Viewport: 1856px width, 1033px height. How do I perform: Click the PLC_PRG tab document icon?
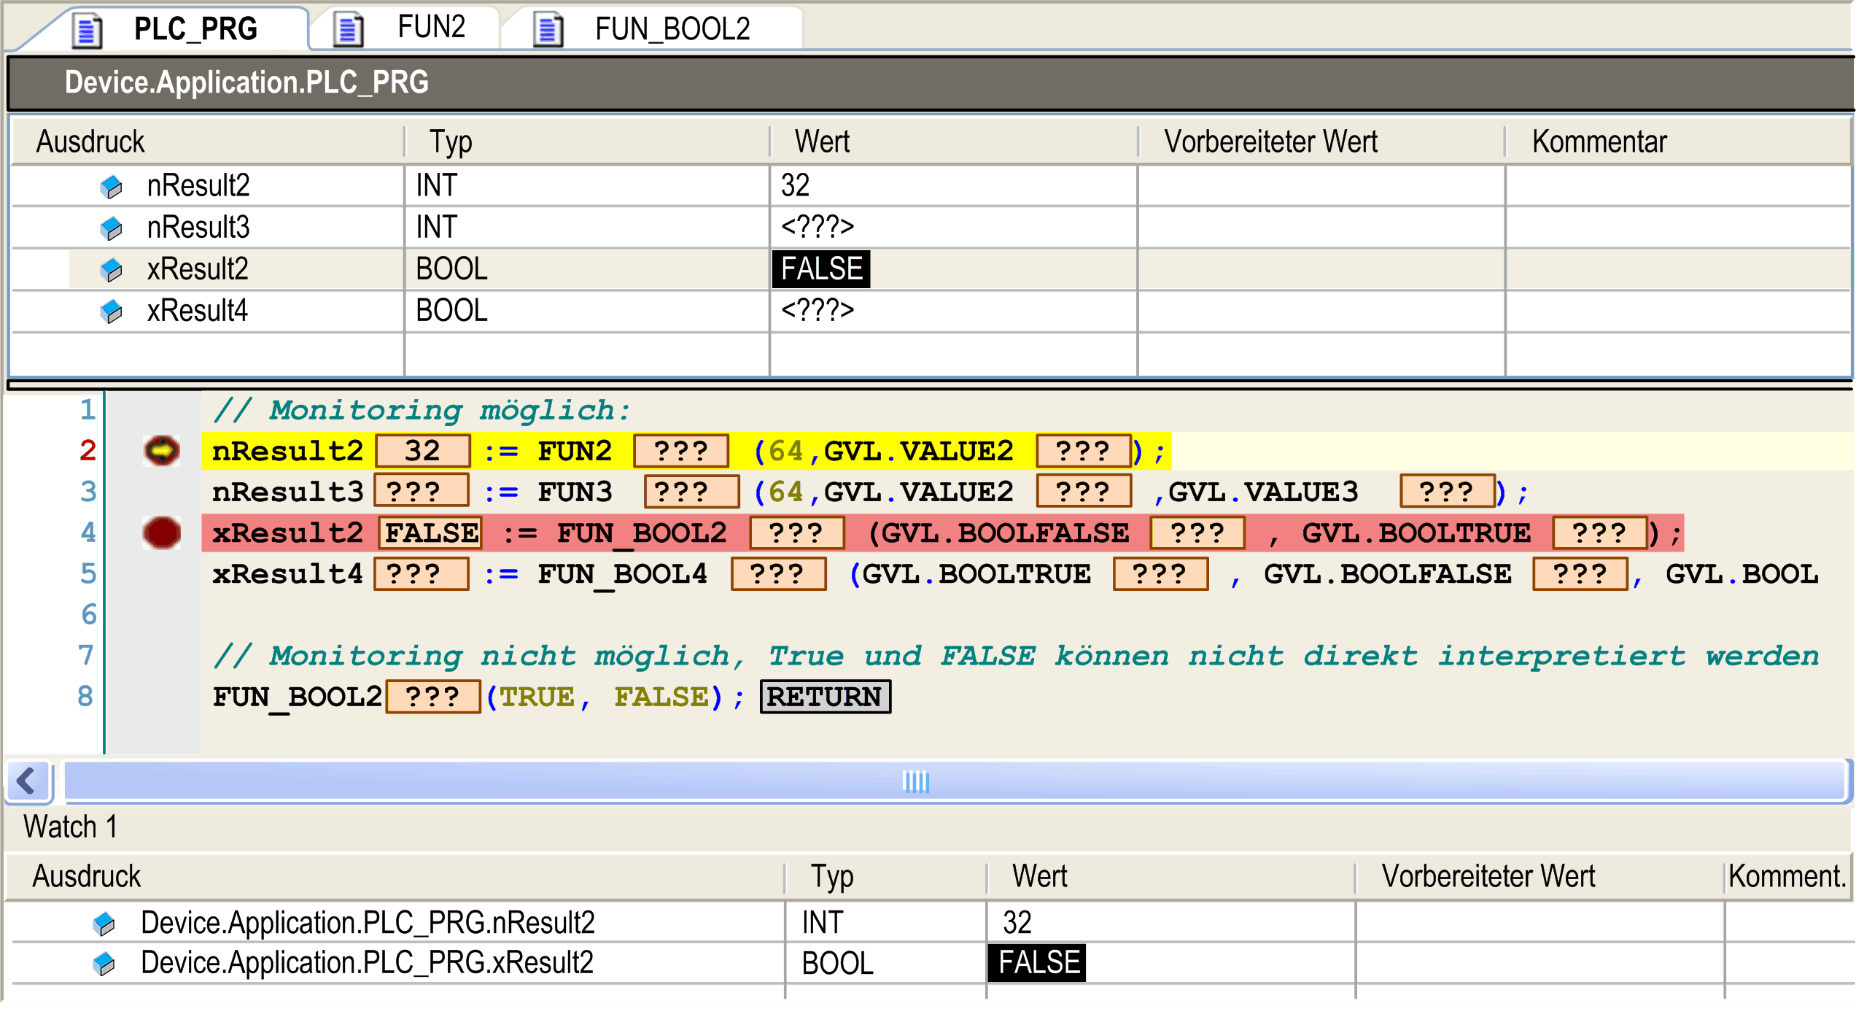point(88,31)
